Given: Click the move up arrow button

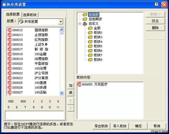Looking at the screenshot, I should [x=71, y=101].
